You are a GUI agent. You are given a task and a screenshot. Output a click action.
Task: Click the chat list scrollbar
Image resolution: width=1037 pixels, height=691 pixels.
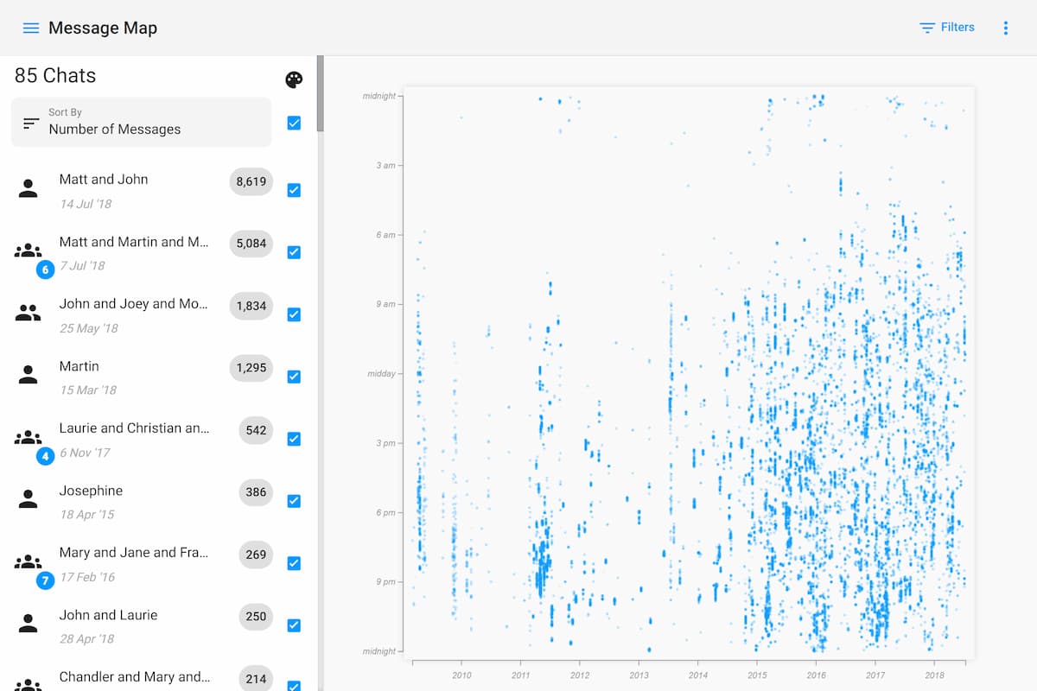pos(321,95)
